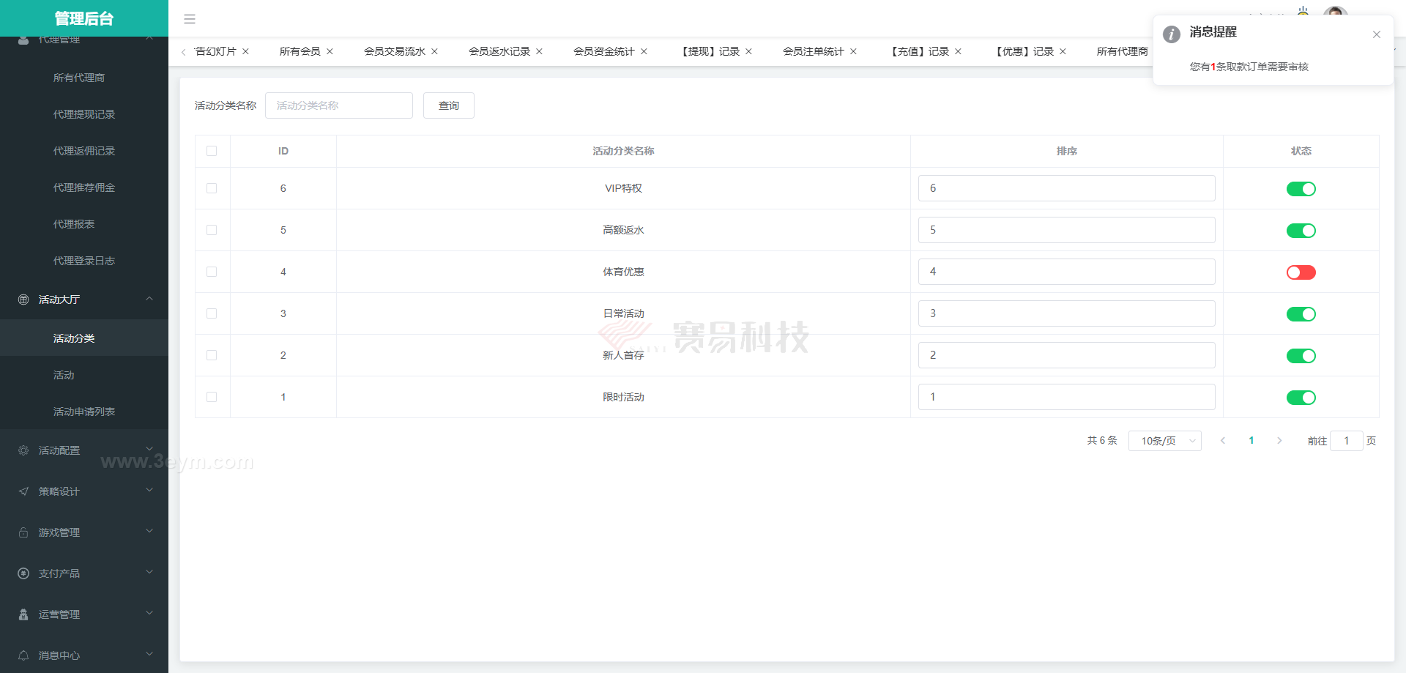Go to next page arrow in pagination

click(x=1279, y=441)
